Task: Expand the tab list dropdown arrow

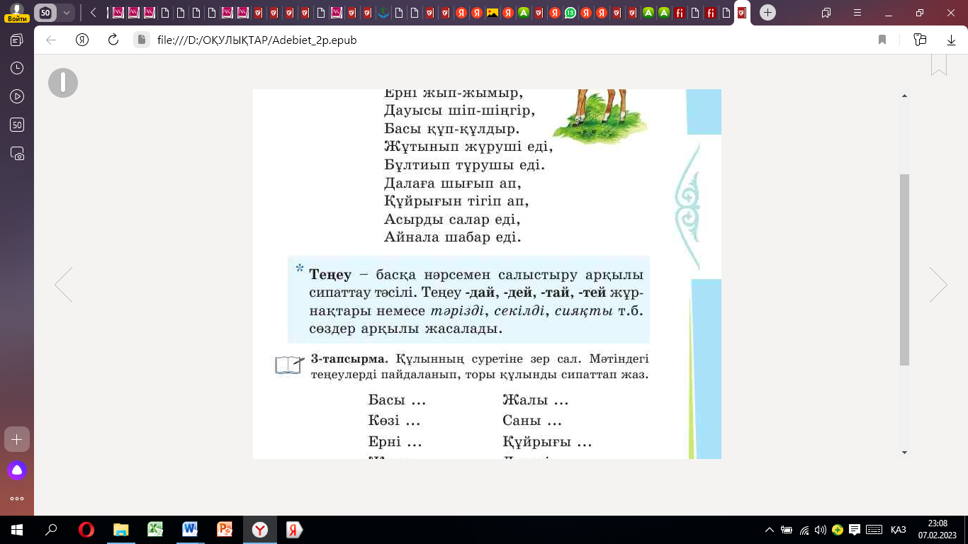Action: click(x=67, y=13)
